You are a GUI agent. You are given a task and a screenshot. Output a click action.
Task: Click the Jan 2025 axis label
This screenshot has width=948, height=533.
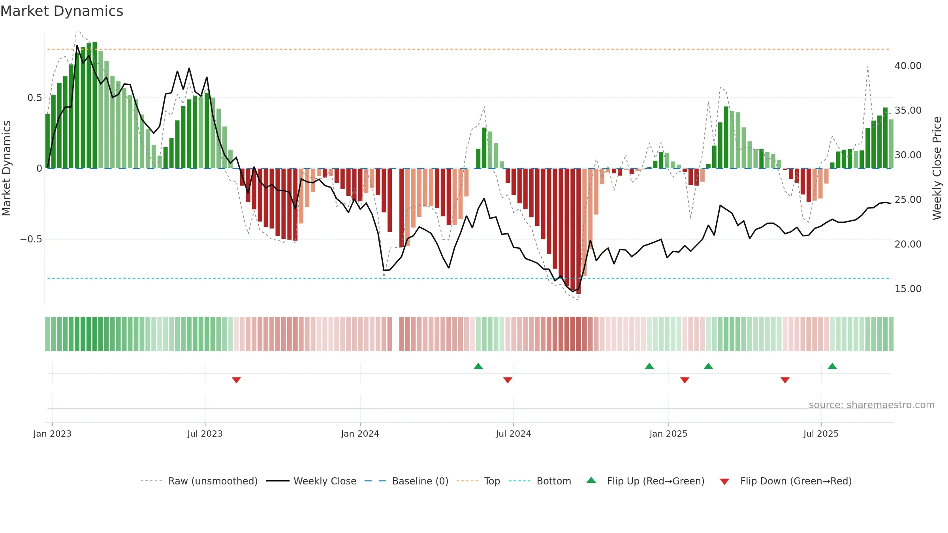coord(669,434)
